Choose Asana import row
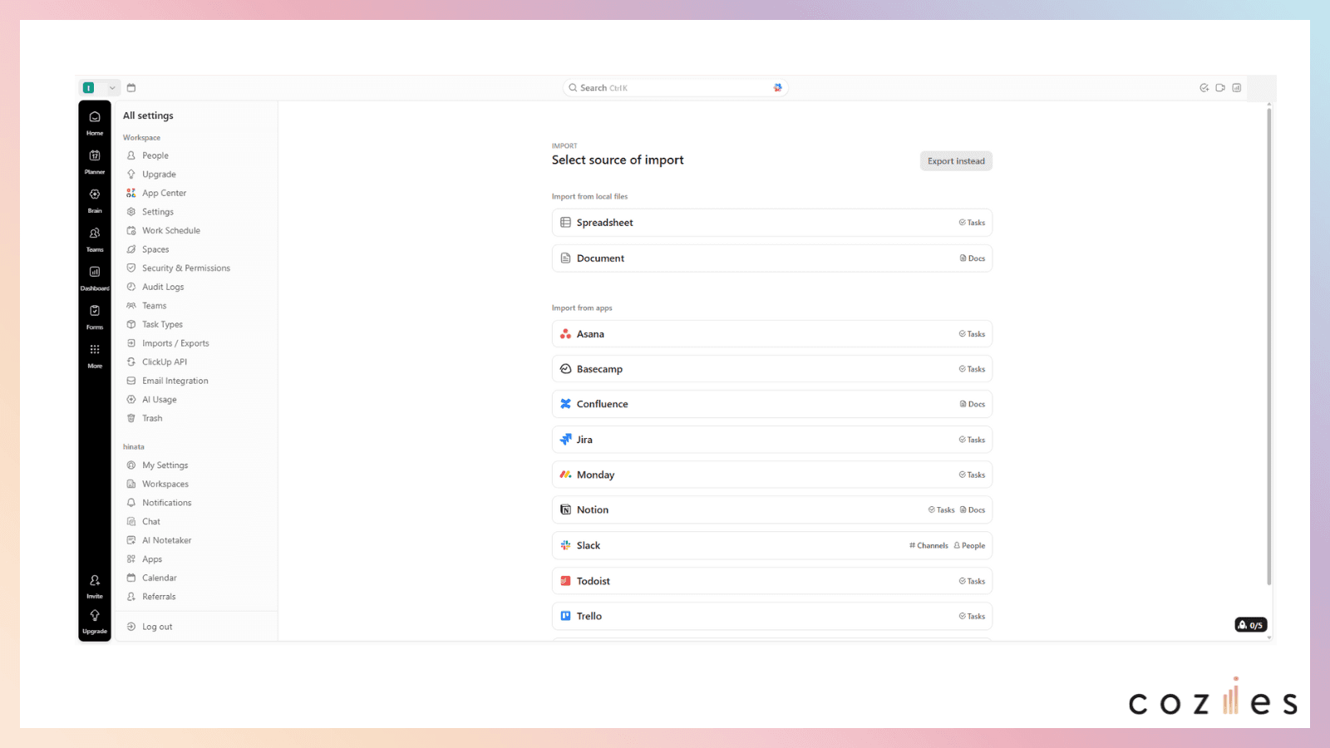 772,334
